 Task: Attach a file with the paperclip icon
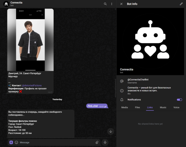97,142
